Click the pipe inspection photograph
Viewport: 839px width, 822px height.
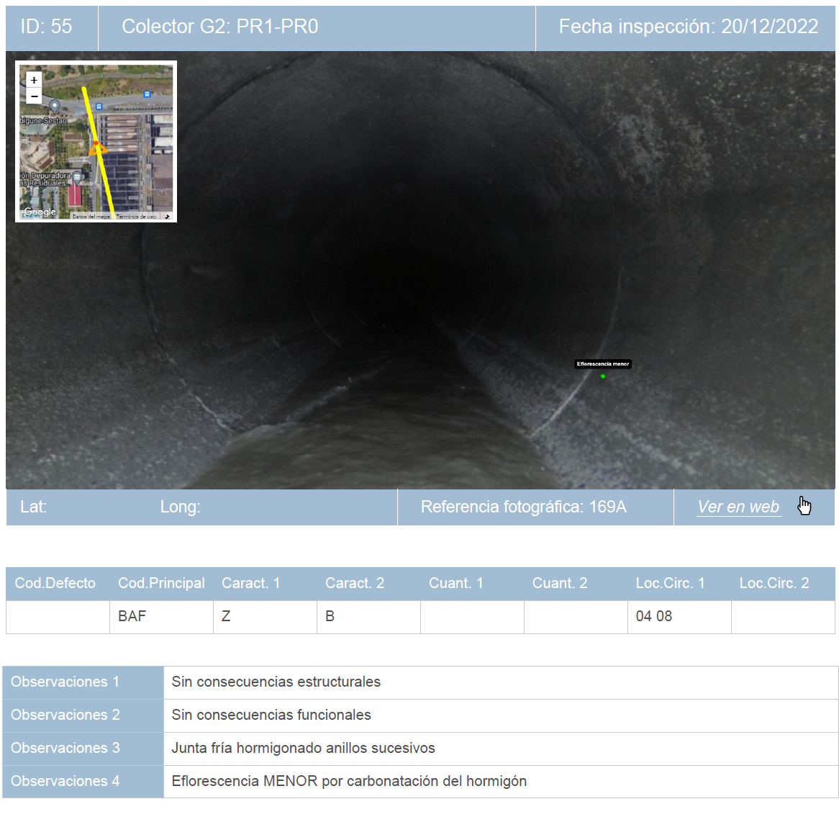[420, 270]
